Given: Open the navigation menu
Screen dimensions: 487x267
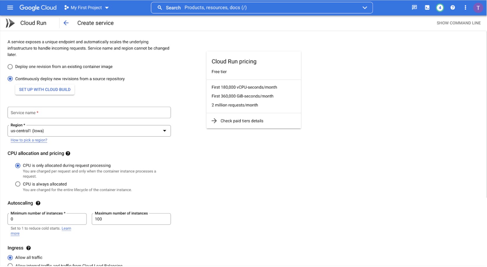Looking at the screenshot, I should pos(10,8).
